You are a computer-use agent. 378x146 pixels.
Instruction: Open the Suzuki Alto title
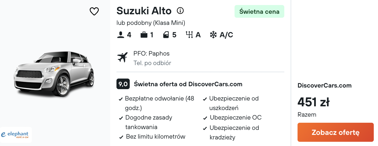[144, 11]
